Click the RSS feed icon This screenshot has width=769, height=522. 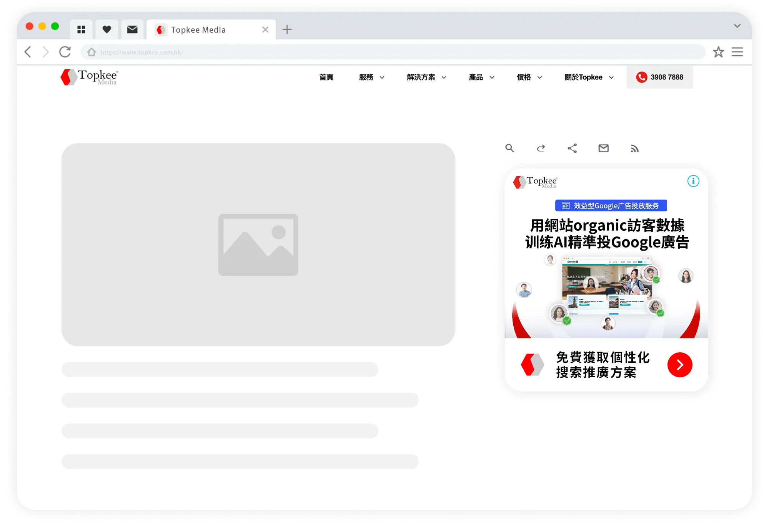(634, 149)
